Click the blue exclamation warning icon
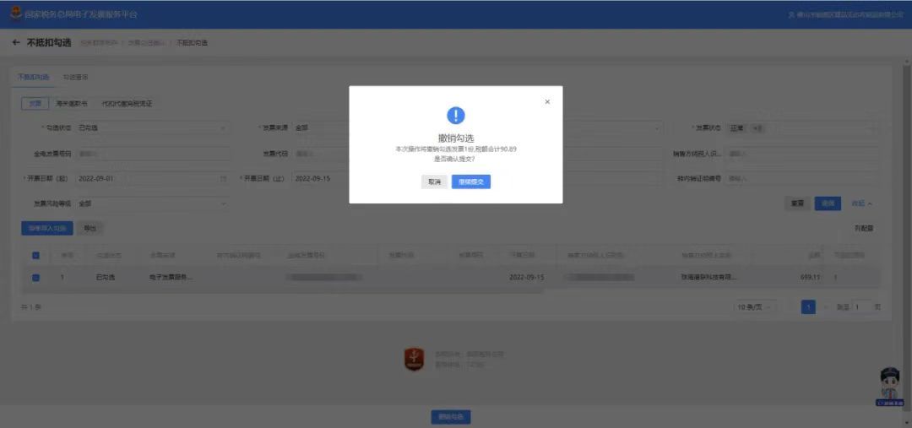This screenshot has width=912, height=428. 456,116
